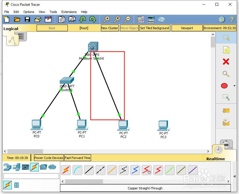The image size is (239, 194).
Task: Click the Redo arrow icon
Action: pyautogui.click(x=93, y=19)
